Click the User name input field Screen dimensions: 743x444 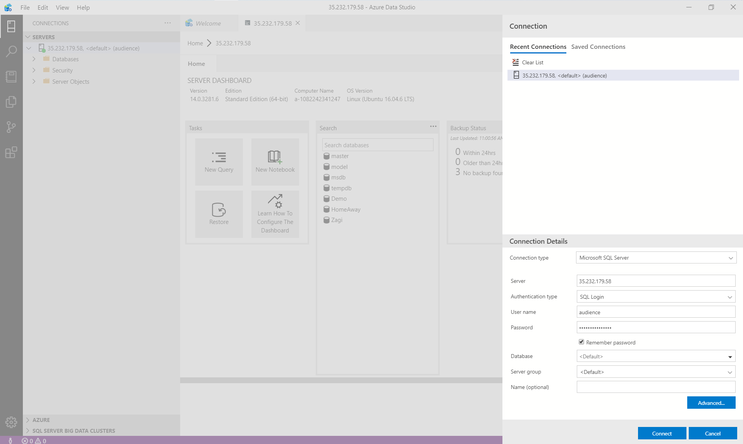tap(656, 312)
